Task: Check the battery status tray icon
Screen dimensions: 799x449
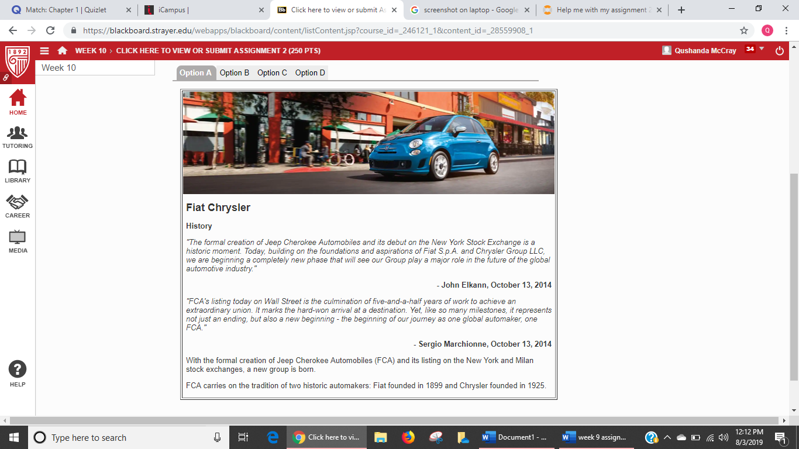Action: [696, 437]
